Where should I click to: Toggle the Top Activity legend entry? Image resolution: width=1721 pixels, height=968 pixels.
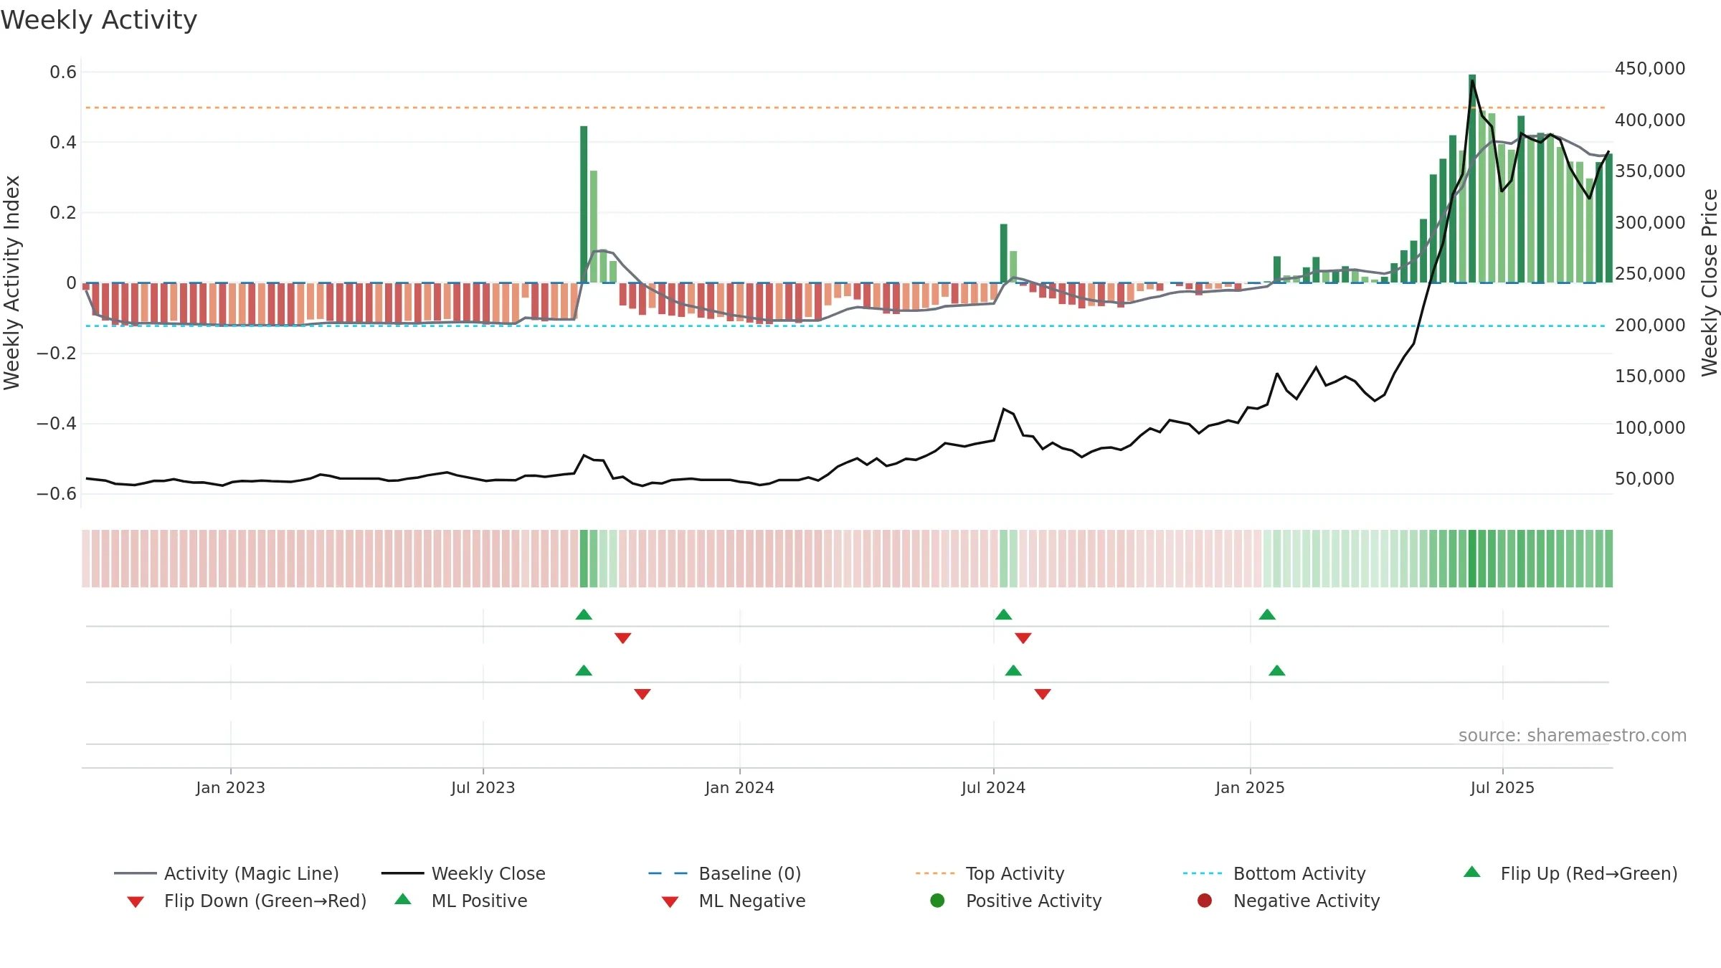[990, 873]
